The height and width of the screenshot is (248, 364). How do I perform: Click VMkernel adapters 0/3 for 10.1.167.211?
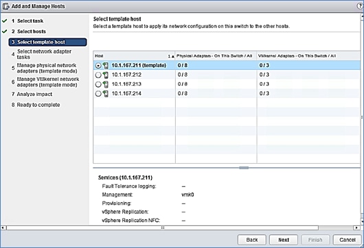coord(264,66)
